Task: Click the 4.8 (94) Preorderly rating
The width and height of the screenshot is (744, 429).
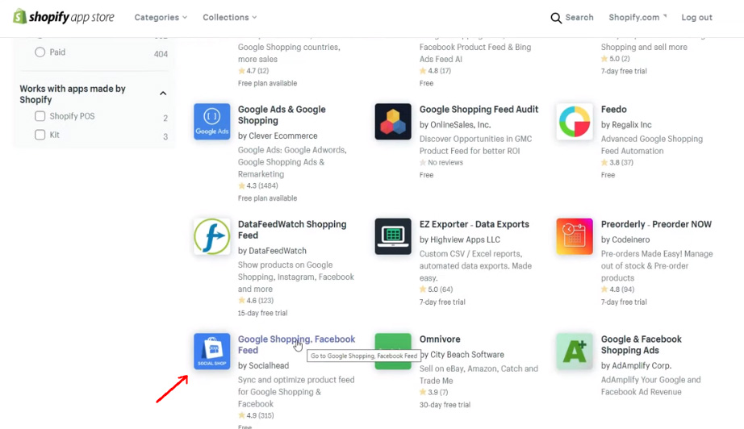Action: tap(617, 289)
